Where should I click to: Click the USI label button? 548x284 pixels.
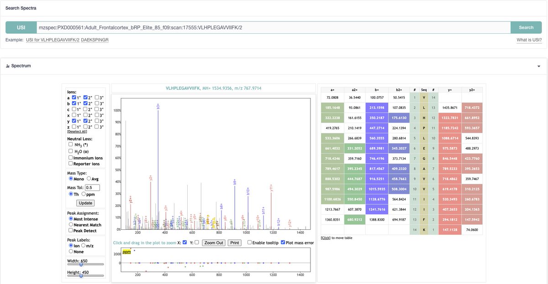pos(21,27)
